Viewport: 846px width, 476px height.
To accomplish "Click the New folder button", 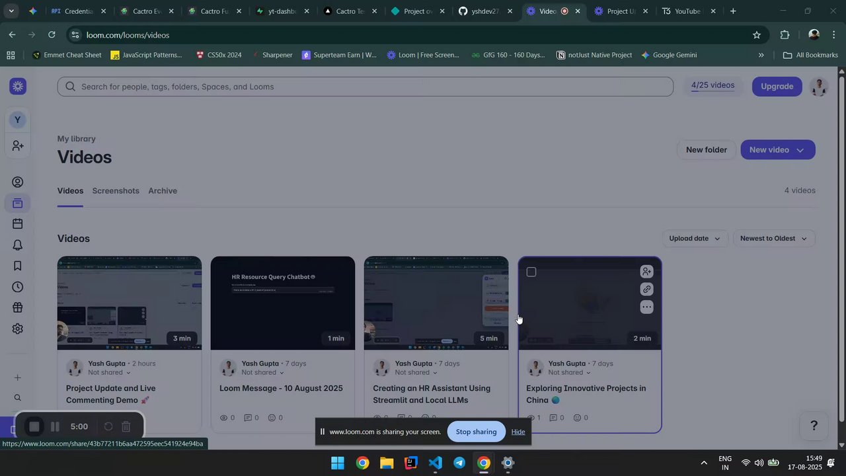I will 706,150.
